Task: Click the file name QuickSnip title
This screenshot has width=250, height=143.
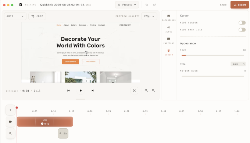Action: click(x=65, y=5)
